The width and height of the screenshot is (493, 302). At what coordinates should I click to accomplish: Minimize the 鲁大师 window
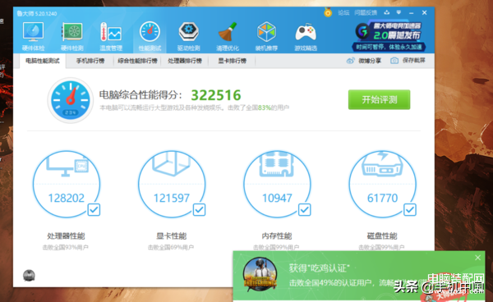[412, 13]
